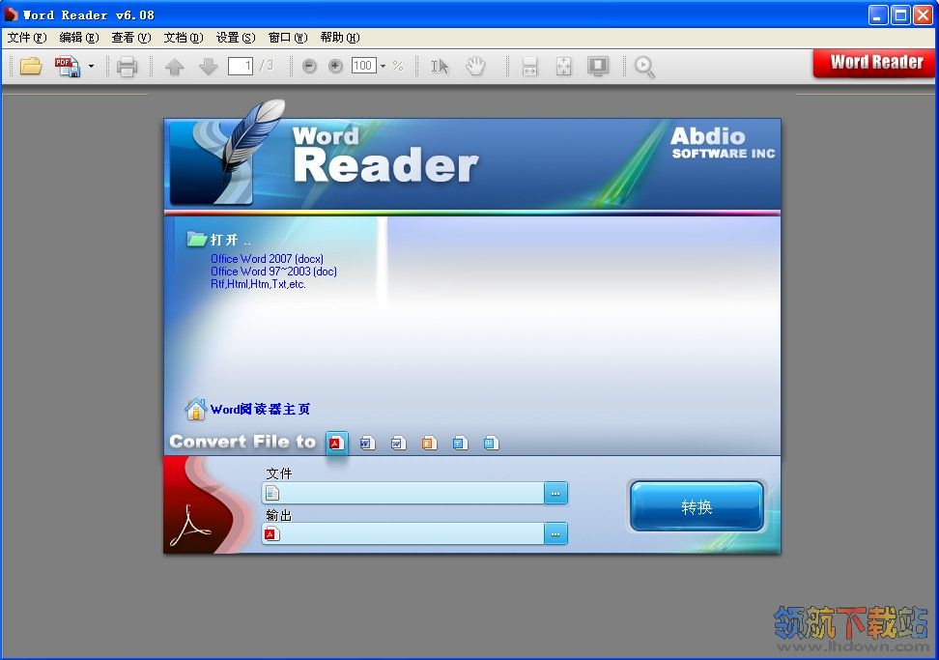The image size is (939, 660).
Task: Open the search magnifier tool
Action: click(644, 67)
